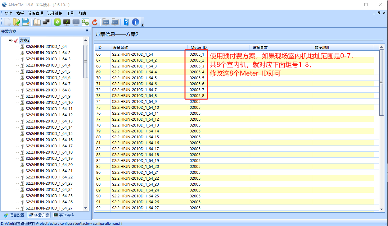Switch to the 项目配置 tab

tap(14, 215)
